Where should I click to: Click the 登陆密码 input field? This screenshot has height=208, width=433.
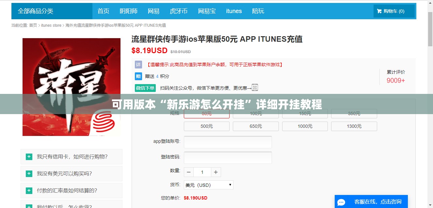point(228,158)
